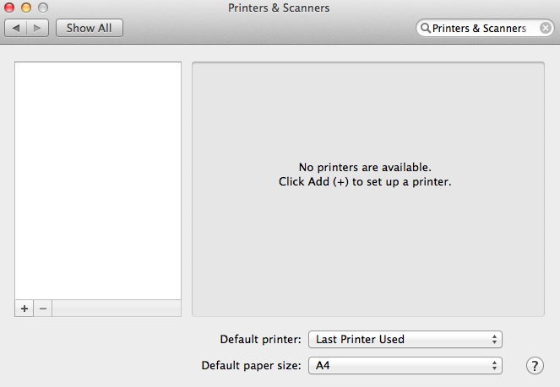Click the Printers & Scanners window title
560x387 pixels.
(x=279, y=8)
